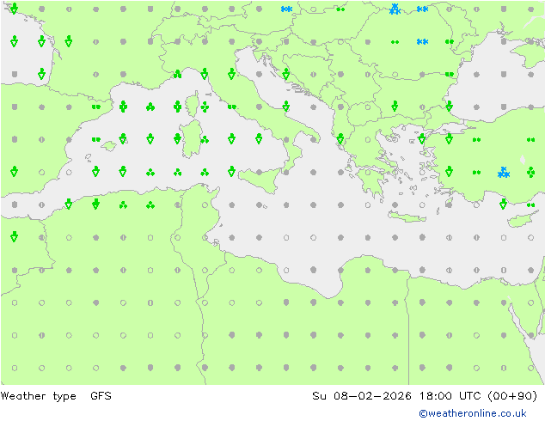
Task: Click the island of Corsica on the map
Action: coord(193,104)
